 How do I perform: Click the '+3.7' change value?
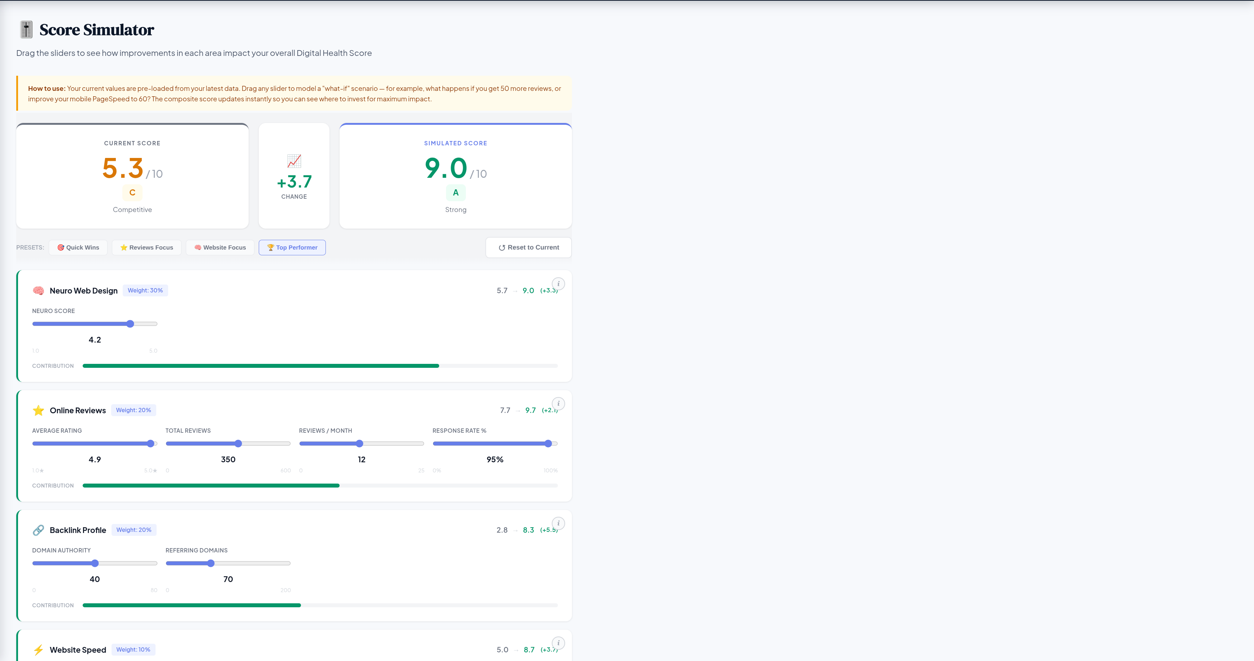(x=294, y=182)
